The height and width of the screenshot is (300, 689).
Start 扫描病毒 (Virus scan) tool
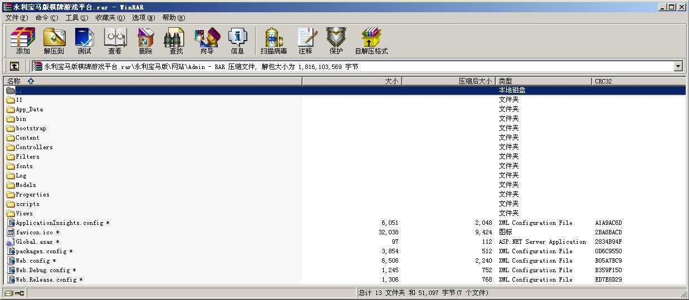click(273, 41)
